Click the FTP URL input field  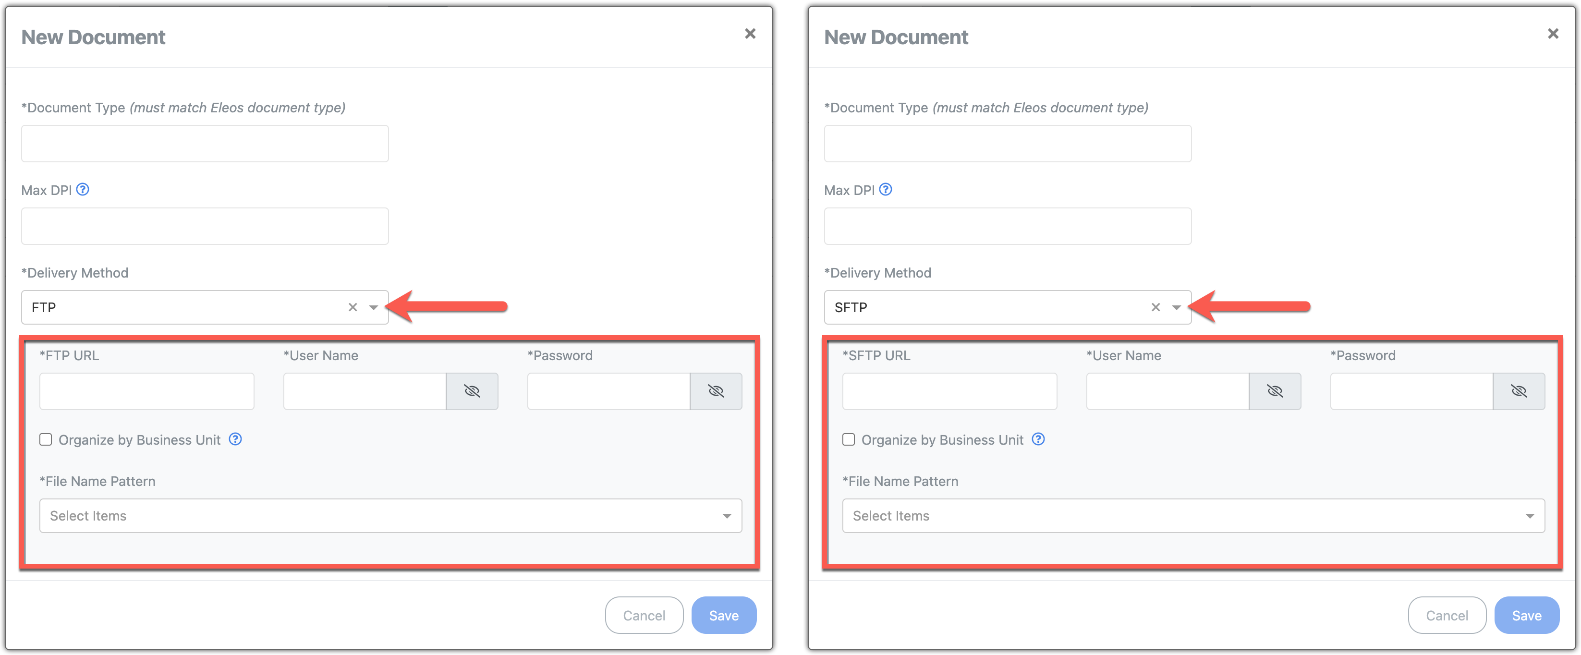pos(146,391)
